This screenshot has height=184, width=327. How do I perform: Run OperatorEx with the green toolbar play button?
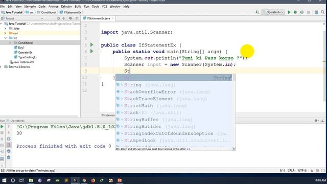(289, 12)
